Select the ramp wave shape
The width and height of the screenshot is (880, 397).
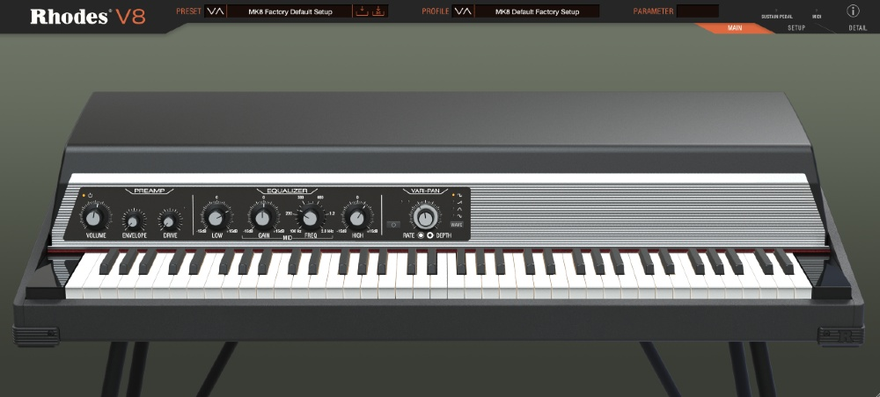(x=459, y=202)
